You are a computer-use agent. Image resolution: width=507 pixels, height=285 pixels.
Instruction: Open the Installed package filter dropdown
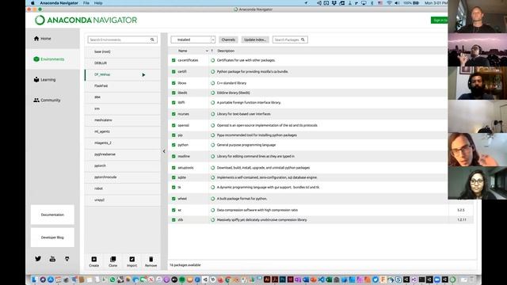coord(193,40)
